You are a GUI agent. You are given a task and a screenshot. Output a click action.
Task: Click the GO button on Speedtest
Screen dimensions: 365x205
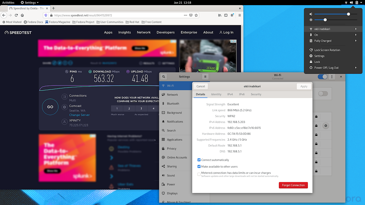coord(50,107)
